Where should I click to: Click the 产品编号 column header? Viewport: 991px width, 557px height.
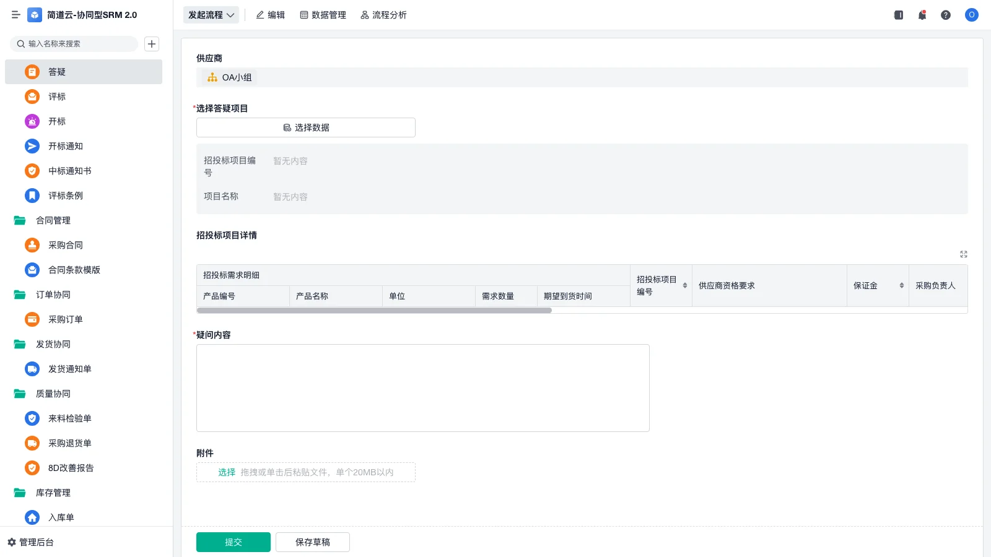(243, 296)
